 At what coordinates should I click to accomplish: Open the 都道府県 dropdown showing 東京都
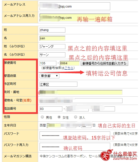(x=49, y=76)
